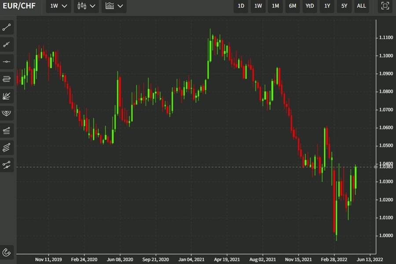Set the range to 1W
This screenshot has height=264, width=396.
[x=258, y=6]
